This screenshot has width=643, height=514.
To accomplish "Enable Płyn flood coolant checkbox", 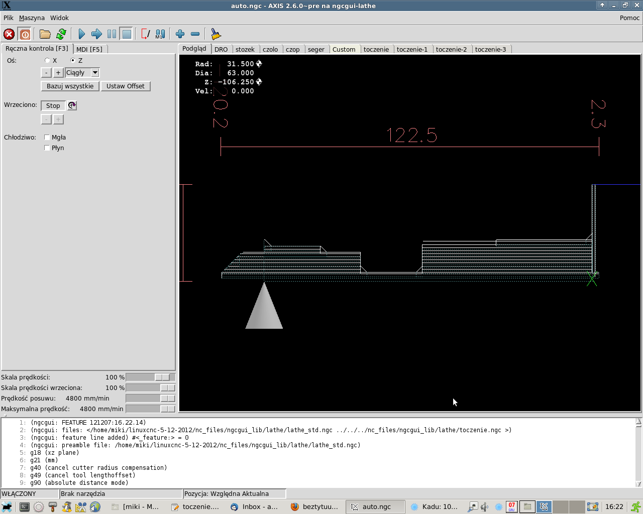I will click(47, 148).
